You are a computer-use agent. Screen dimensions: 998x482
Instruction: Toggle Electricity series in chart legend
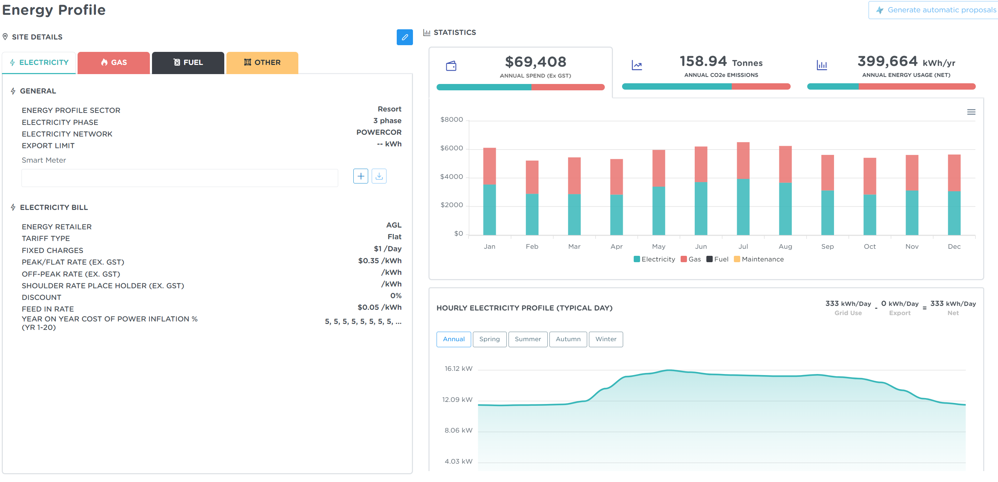654,259
